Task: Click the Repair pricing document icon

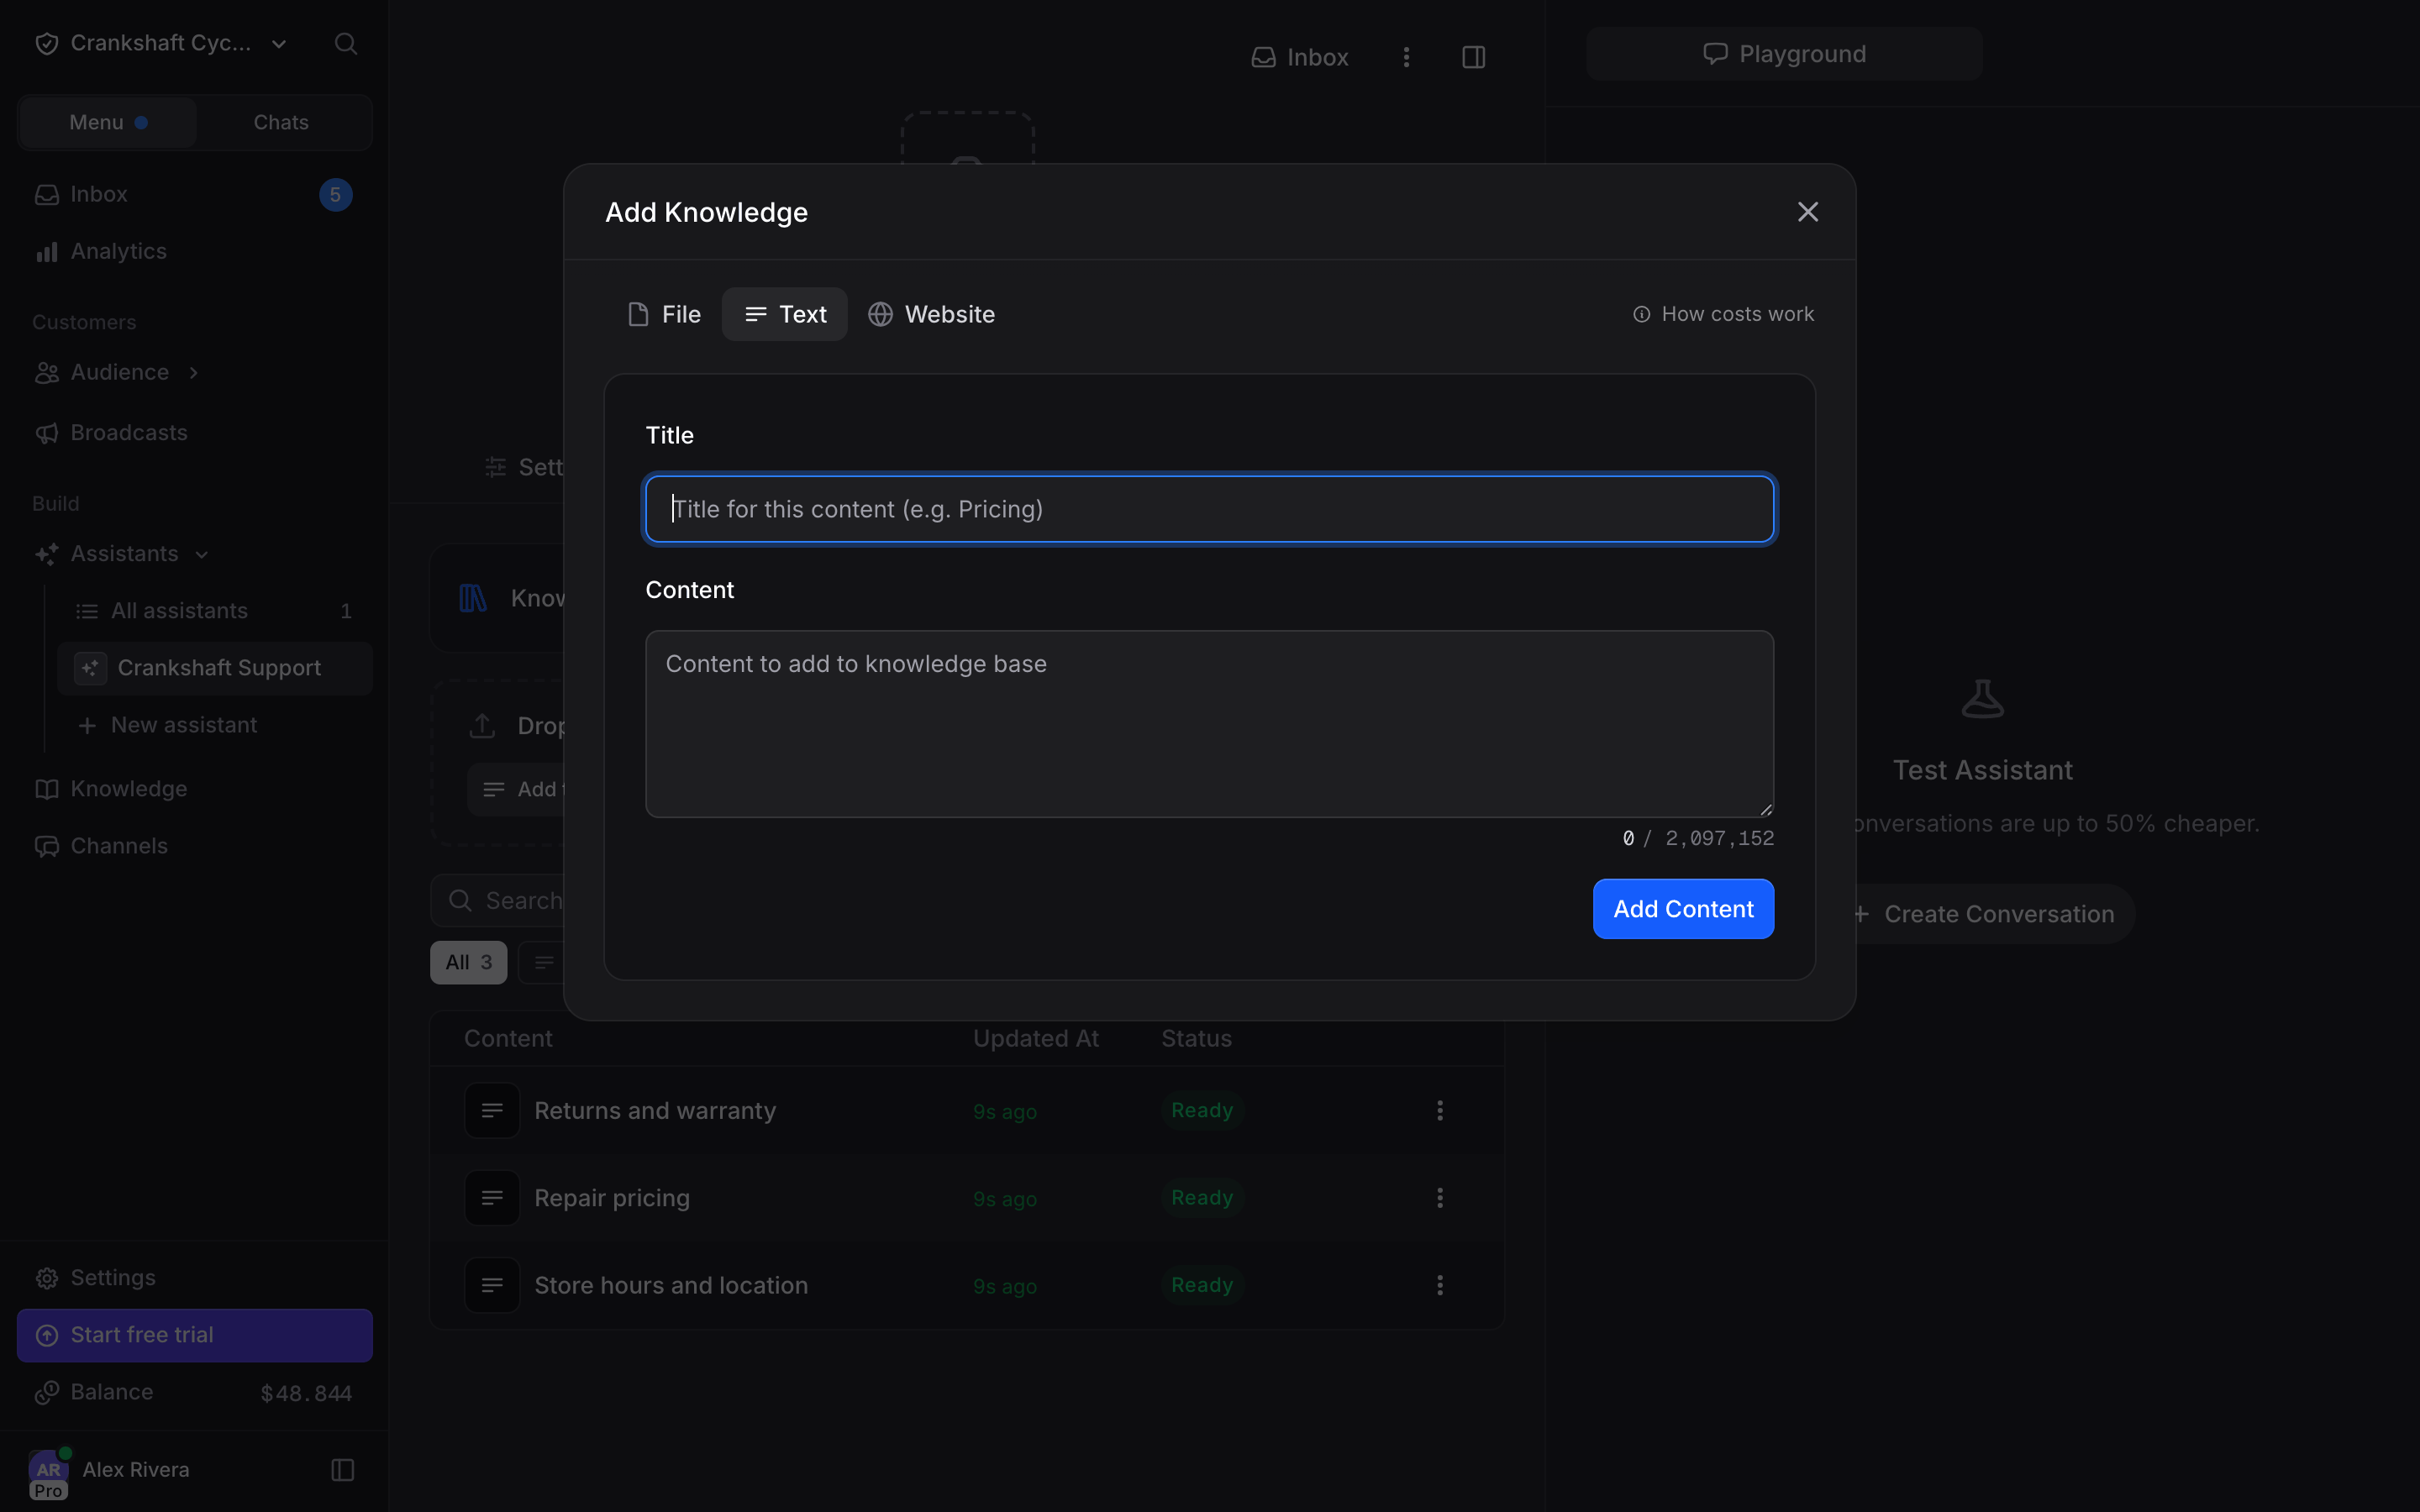Action: point(492,1197)
